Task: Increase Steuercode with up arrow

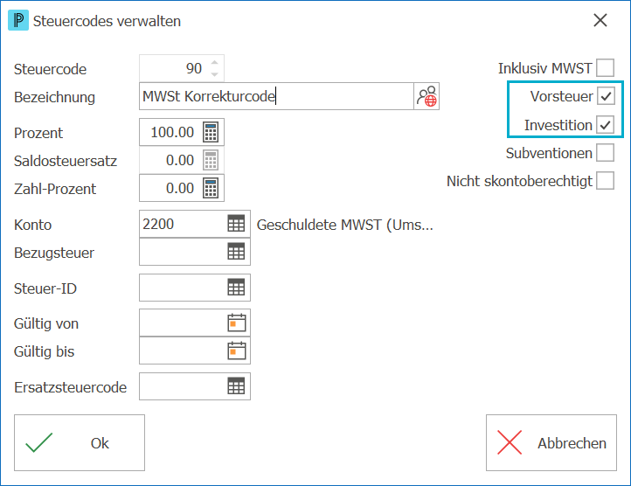Action: 214,62
